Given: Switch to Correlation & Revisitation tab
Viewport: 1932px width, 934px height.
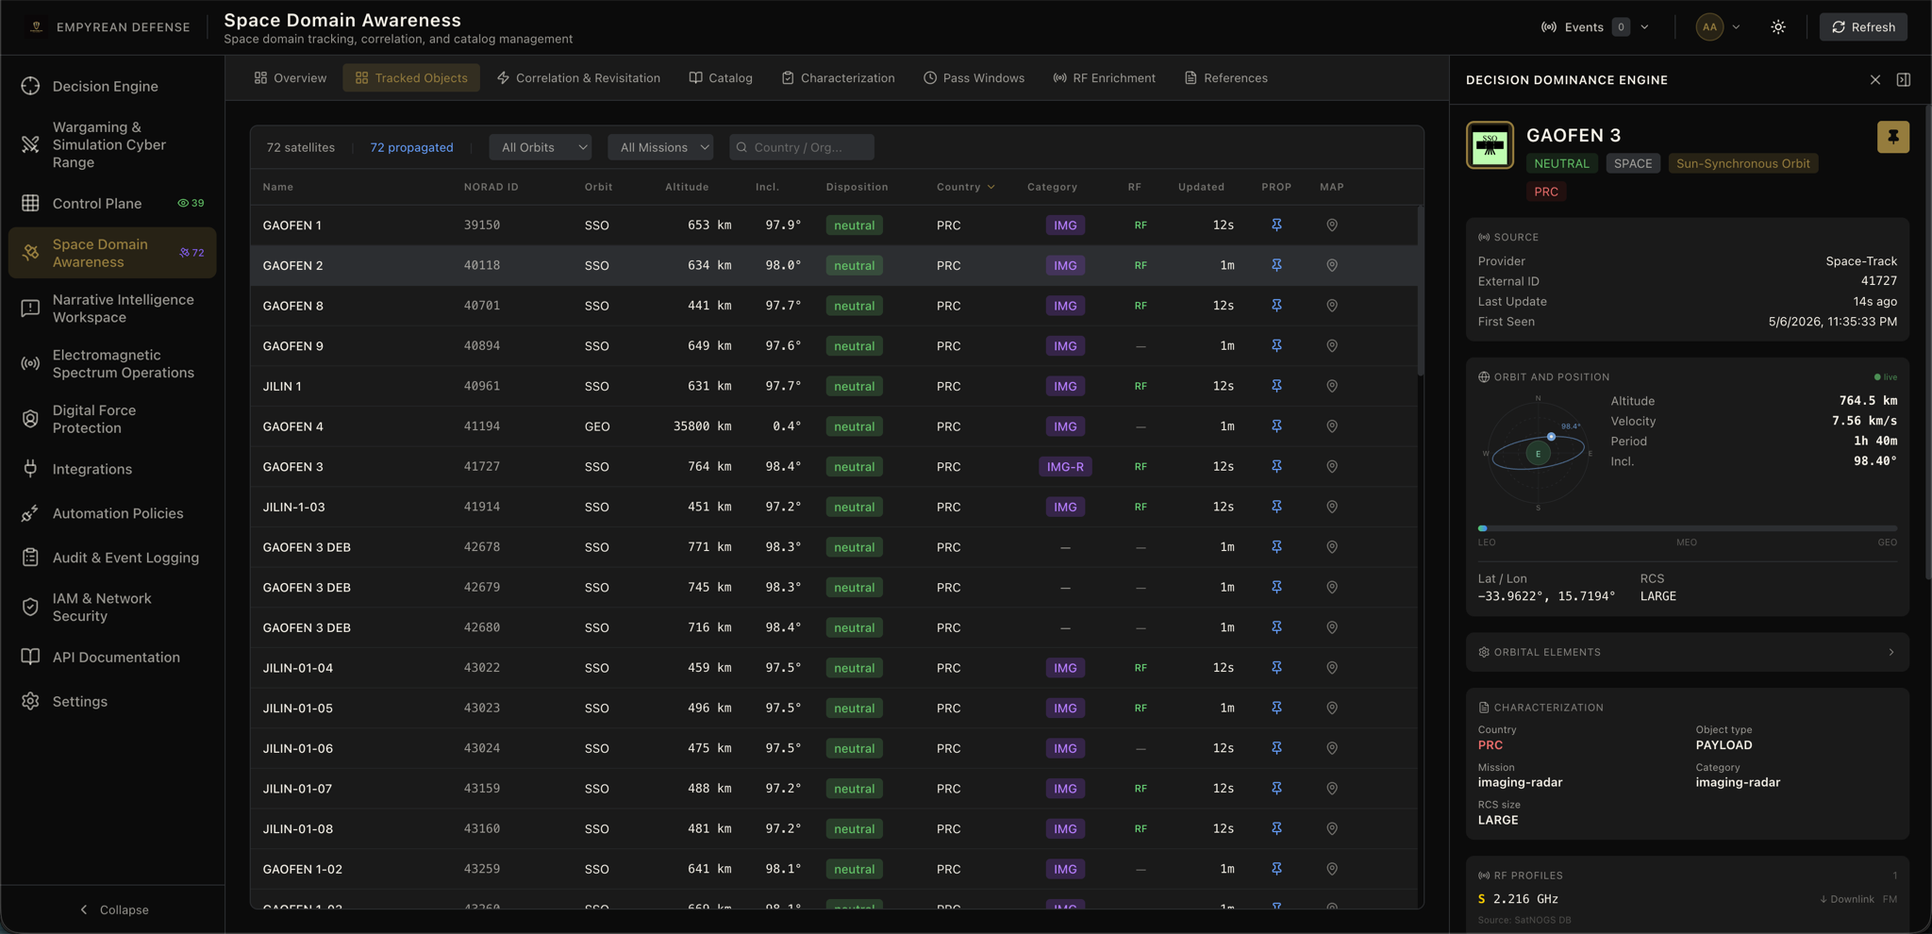Looking at the screenshot, I should [578, 78].
